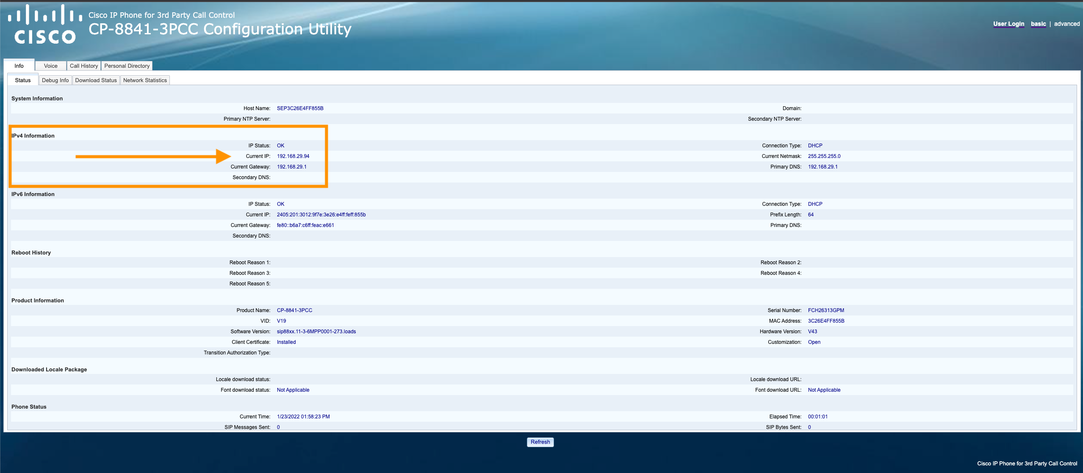Screen dimensions: 1083x473
Task: Click the IPv6 current IP address
Action: pyautogui.click(x=321, y=215)
